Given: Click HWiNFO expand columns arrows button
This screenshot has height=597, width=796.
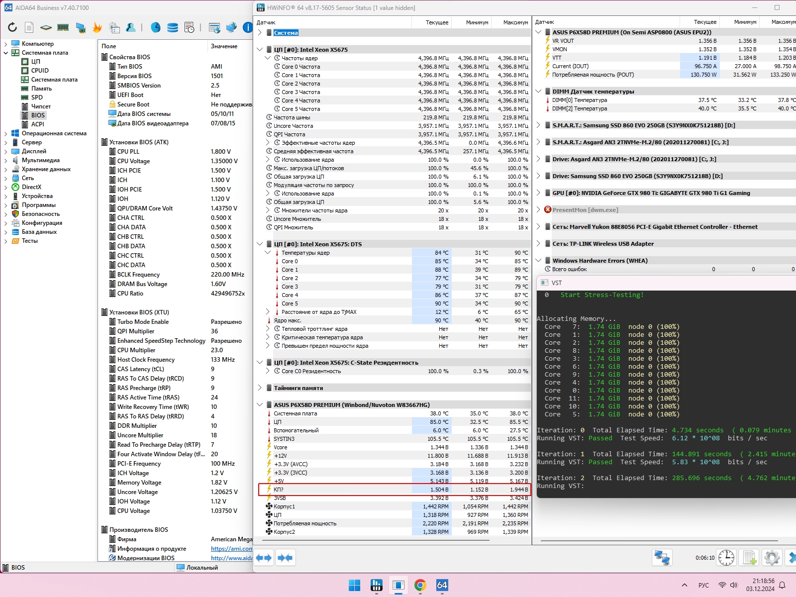Looking at the screenshot, I should click(x=264, y=558).
